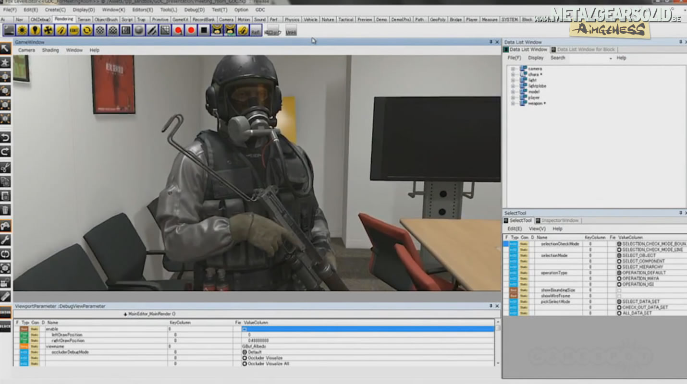Screen dimensions: 687x384
Task: Click the Refl toolbar button
Action: tap(256, 30)
